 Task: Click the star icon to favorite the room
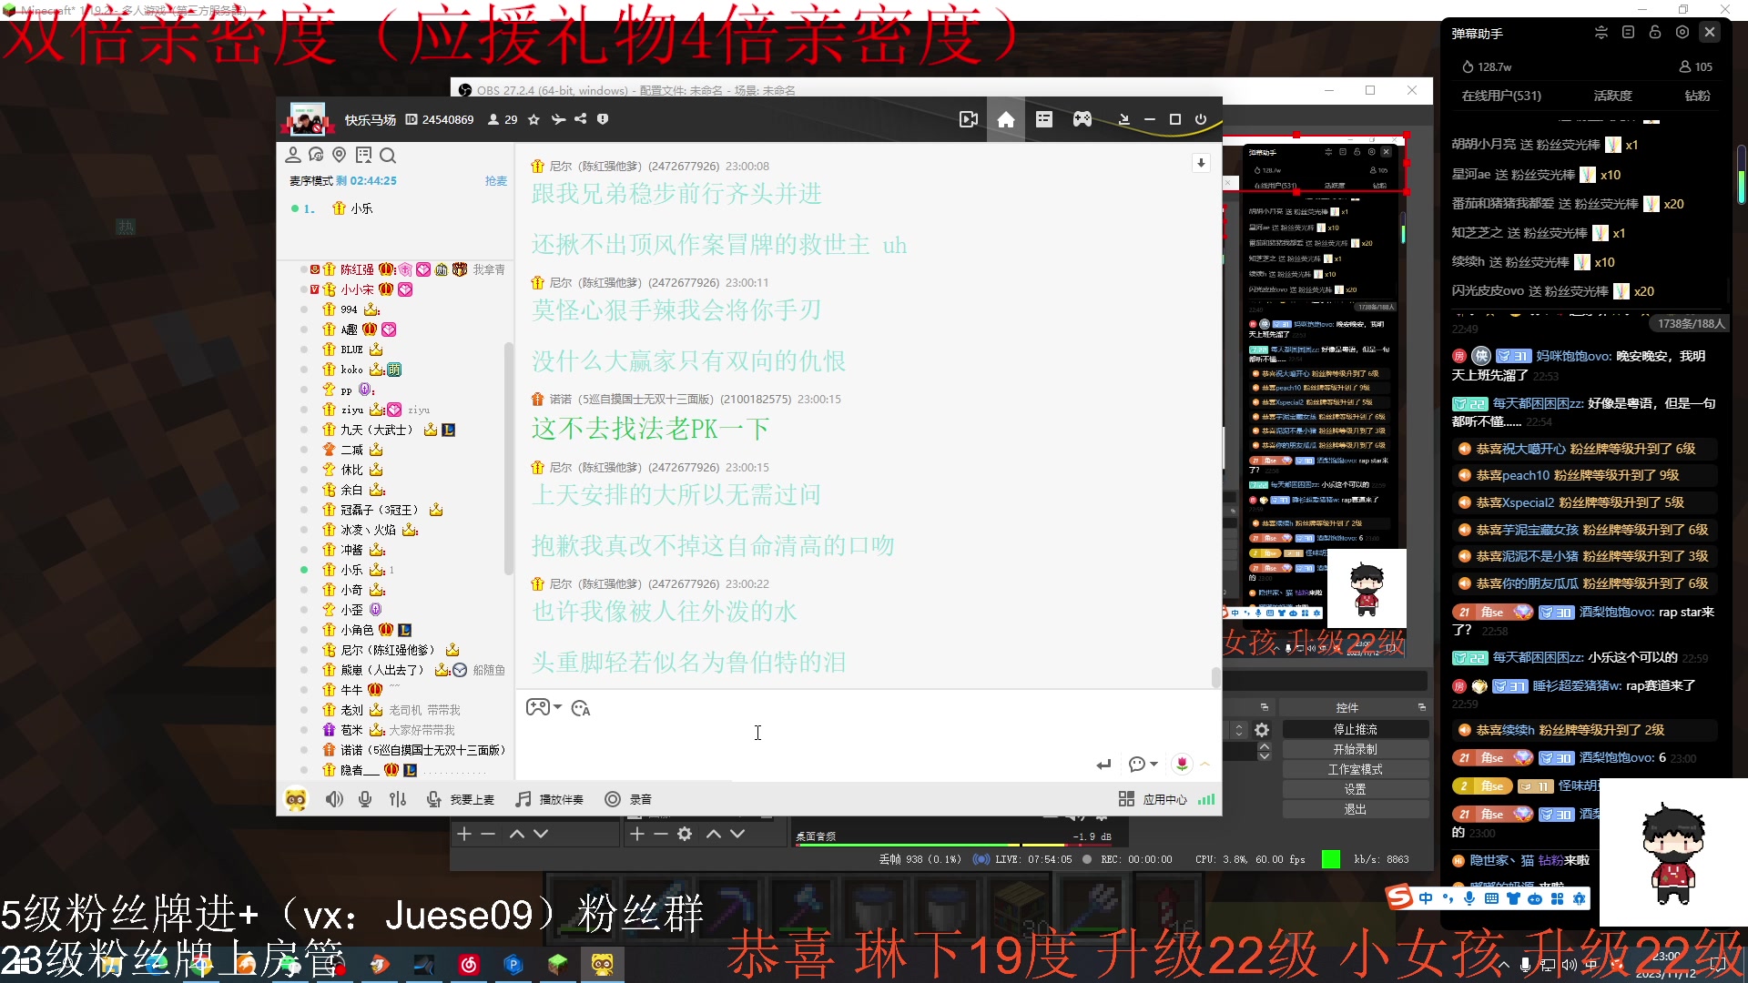(534, 119)
